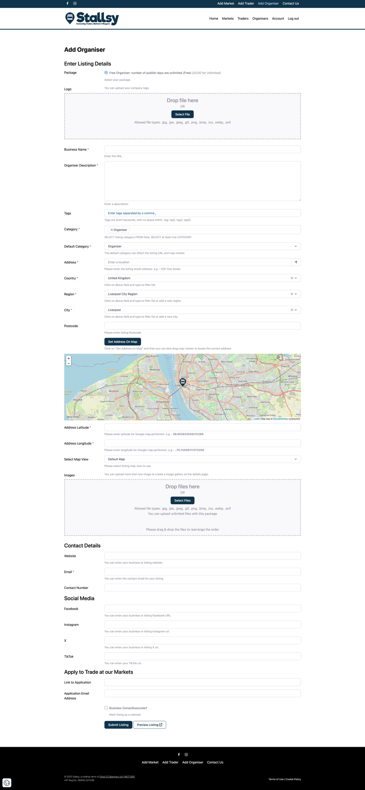The height and width of the screenshot is (790, 365).
Task: Go to Markets in the main menu
Action: point(228,19)
